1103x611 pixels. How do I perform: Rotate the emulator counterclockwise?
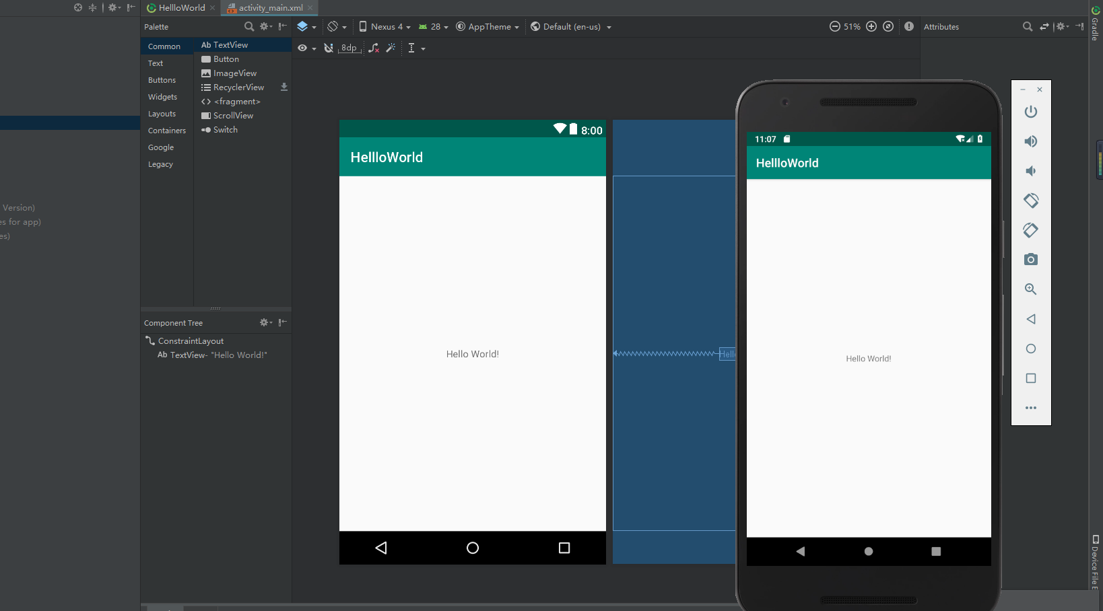tap(1031, 201)
